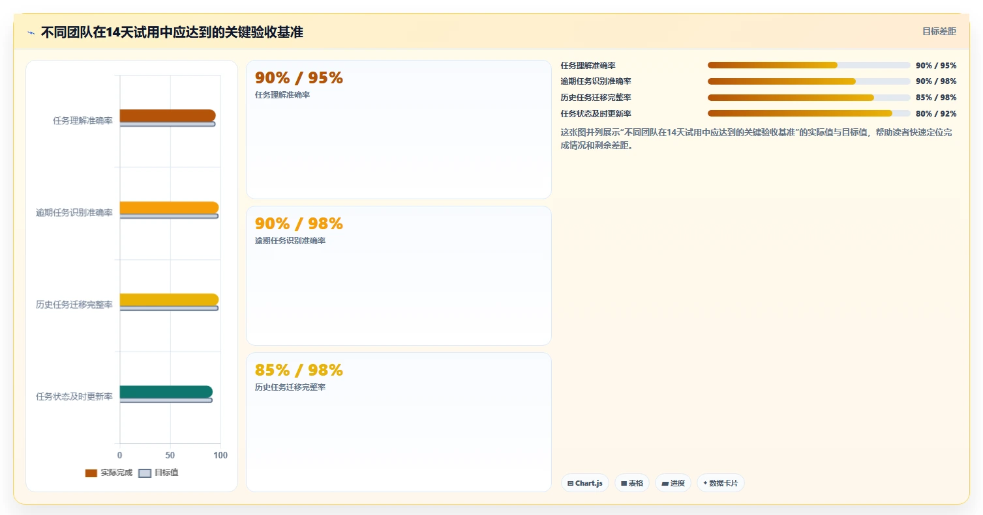This screenshot has width=983, height=515.
Task: Select the Chart.js tag button
Action: click(585, 483)
